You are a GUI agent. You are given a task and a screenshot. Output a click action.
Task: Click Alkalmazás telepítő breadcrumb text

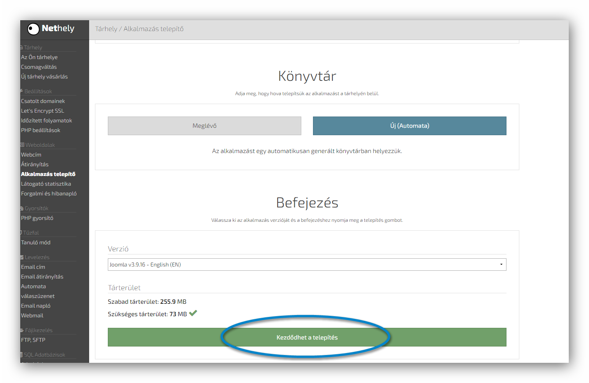[x=153, y=29]
